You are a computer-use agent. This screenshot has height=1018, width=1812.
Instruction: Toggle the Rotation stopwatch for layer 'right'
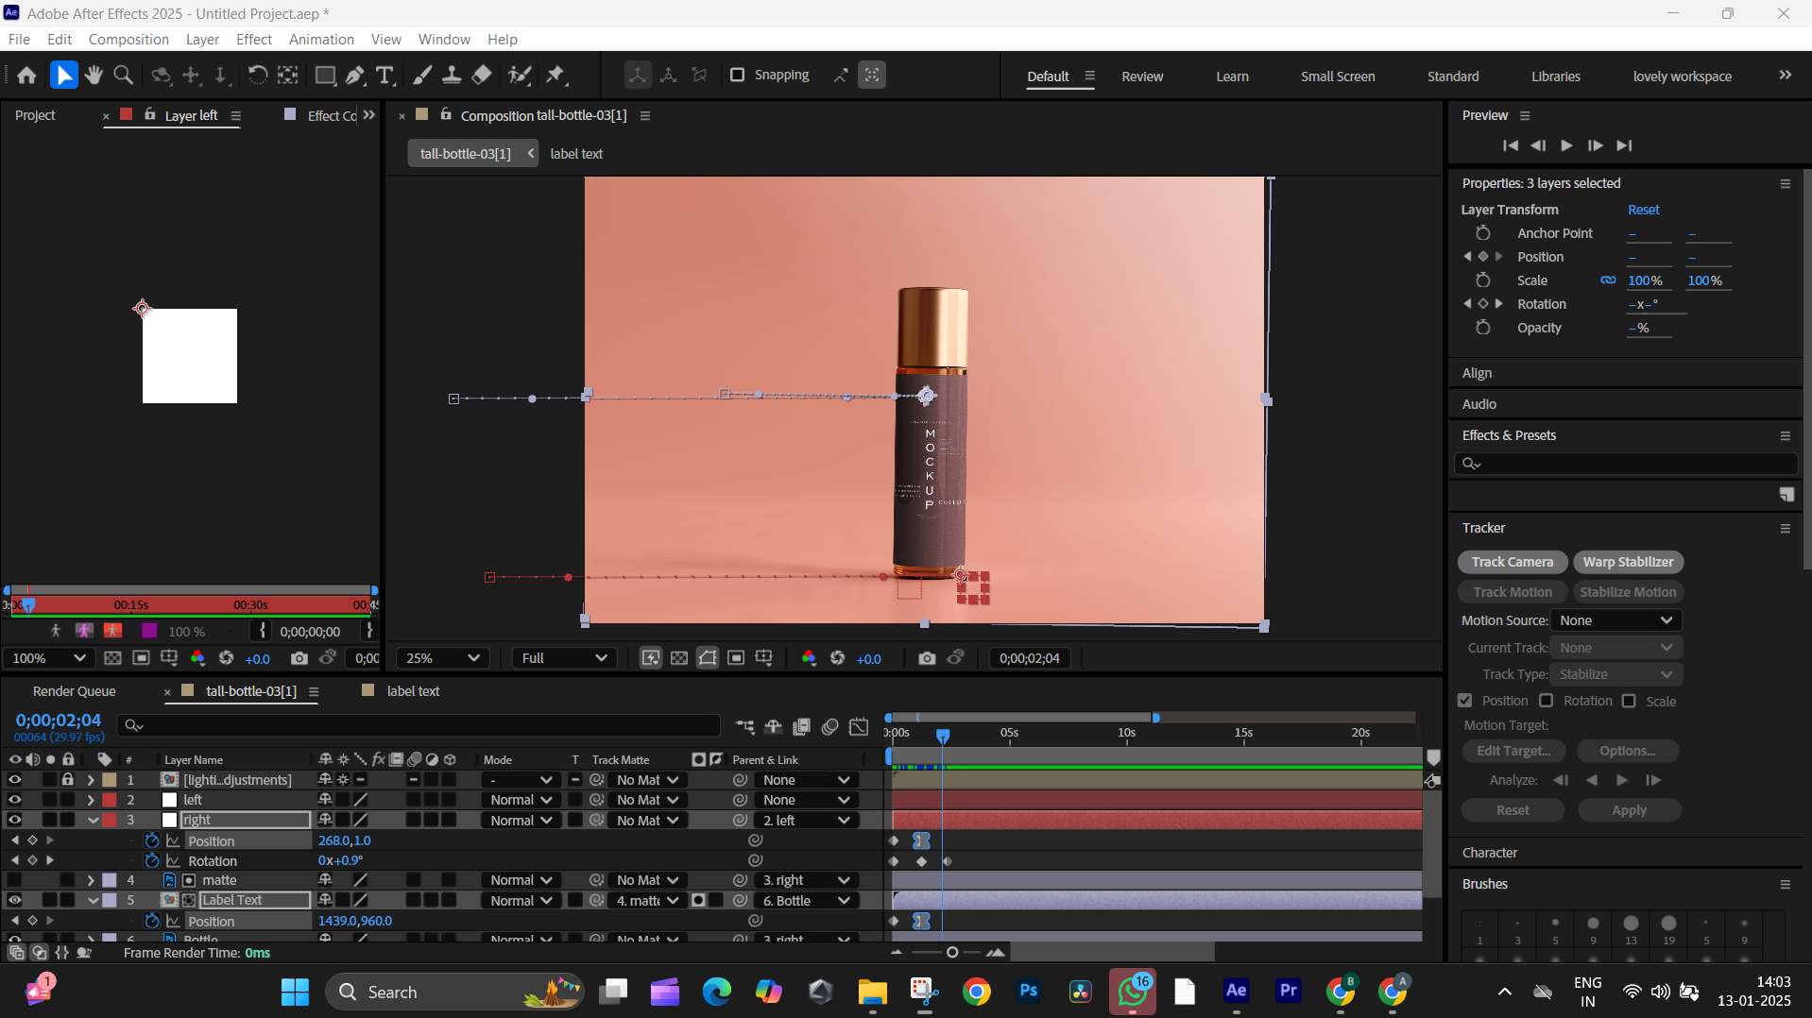pyautogui.click(x=151, y=860)
